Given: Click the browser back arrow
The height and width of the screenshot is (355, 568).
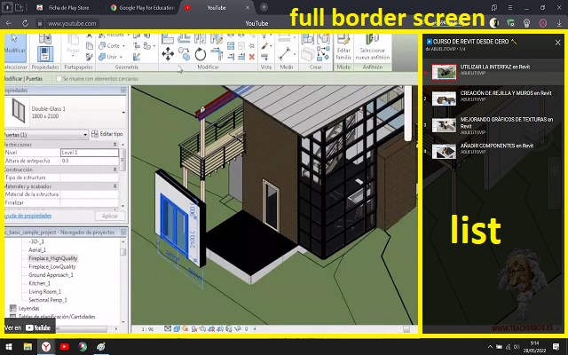Looking at the screenshot, I should pos(9,23).
